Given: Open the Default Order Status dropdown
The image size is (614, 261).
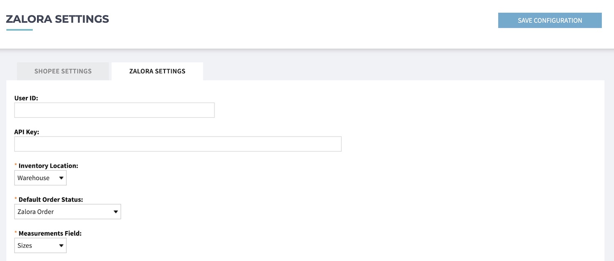Looking at the screenshot, I should click(x=68, y=212).
